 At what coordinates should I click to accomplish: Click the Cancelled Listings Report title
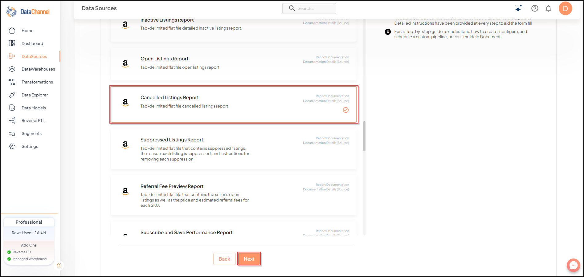point(169,98)
